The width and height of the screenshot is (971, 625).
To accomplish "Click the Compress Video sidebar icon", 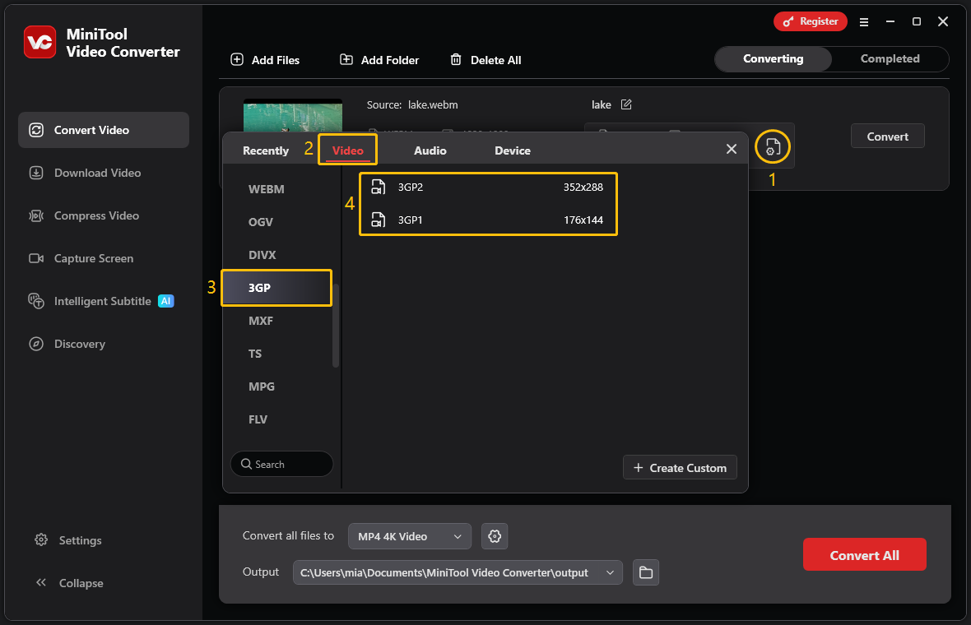I will (36, 215).
